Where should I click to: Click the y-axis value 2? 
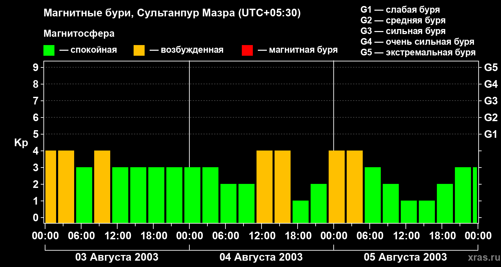[x=36, y=184]
